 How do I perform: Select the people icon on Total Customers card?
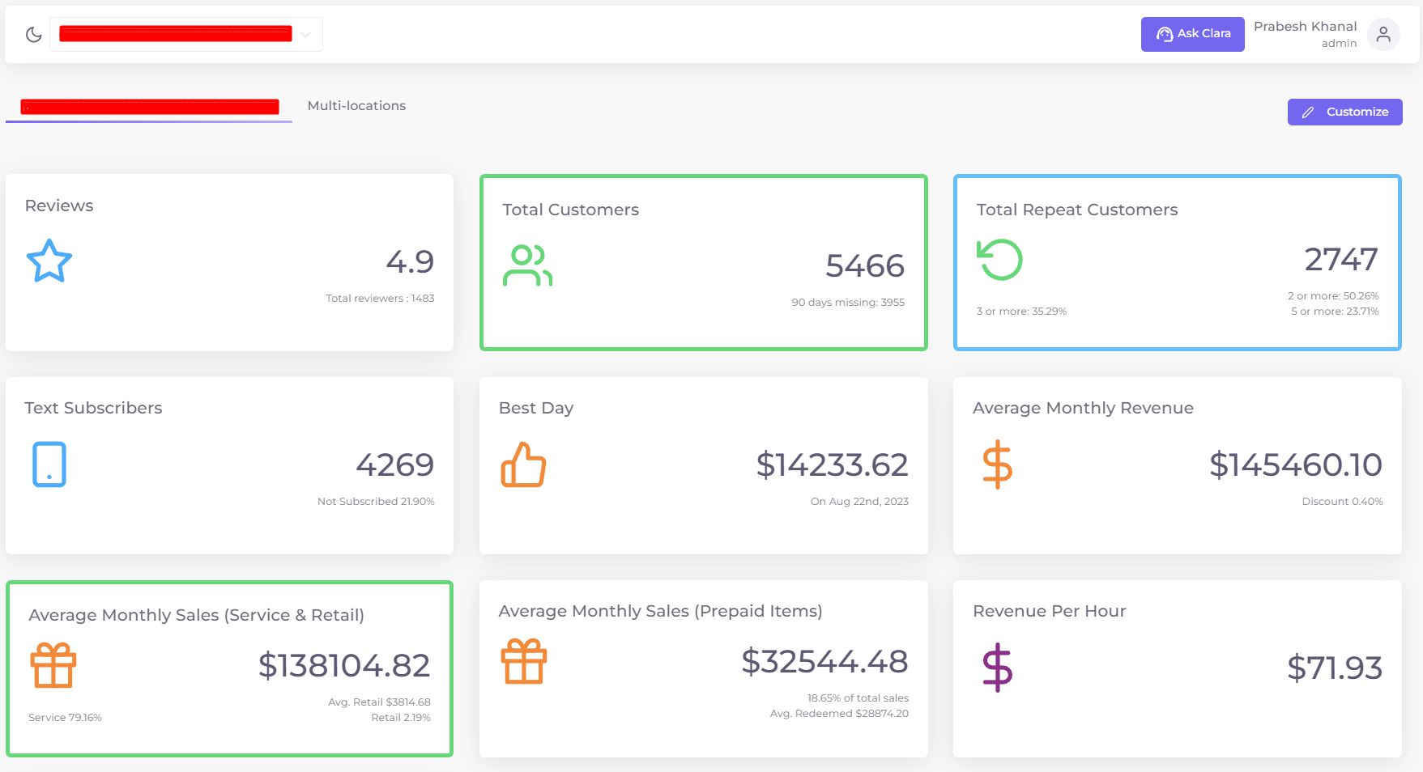[x=527, y=265]
